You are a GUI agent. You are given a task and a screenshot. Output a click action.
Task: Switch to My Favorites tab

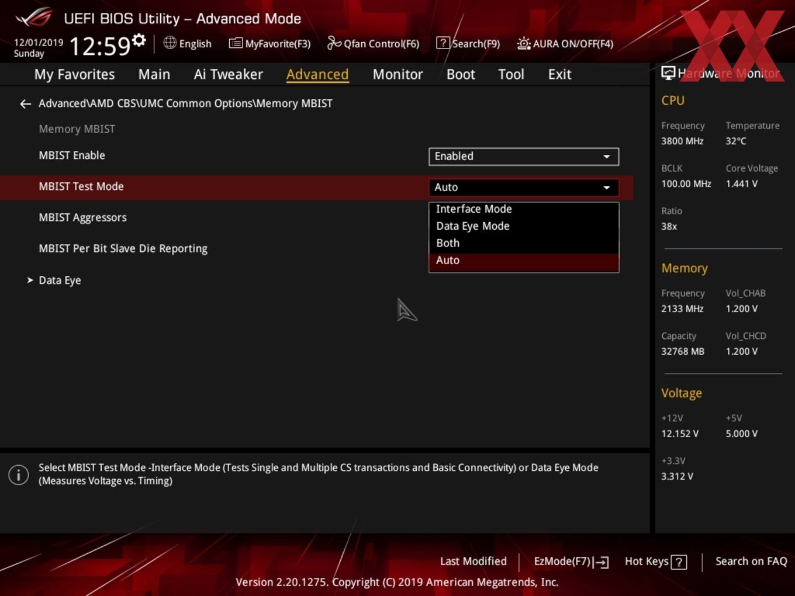pos(74,74)
